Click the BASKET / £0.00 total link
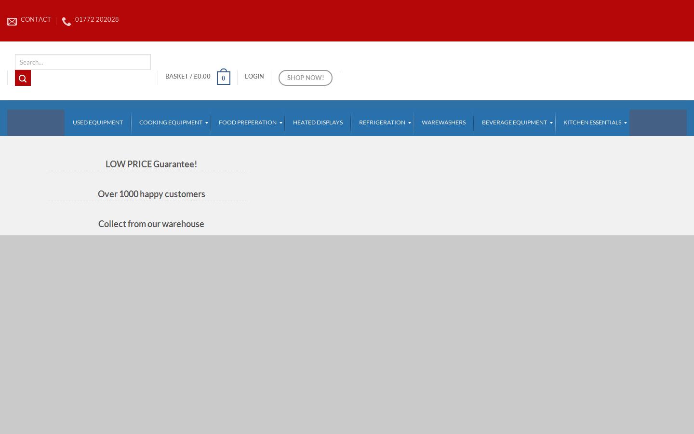Image resolution: width=694 pixels, height=434 pixels. pos(187,76)
